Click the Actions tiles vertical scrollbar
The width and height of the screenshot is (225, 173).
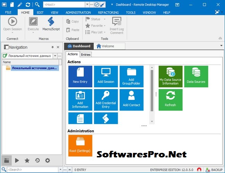click(152, 91)
